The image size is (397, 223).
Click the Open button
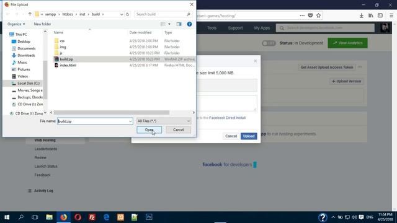point(149,129)
